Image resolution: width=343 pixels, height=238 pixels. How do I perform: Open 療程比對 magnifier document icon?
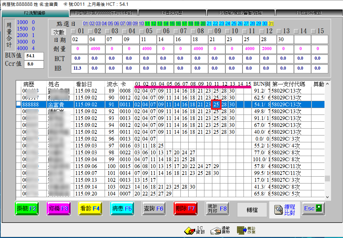tap(279, 210)
